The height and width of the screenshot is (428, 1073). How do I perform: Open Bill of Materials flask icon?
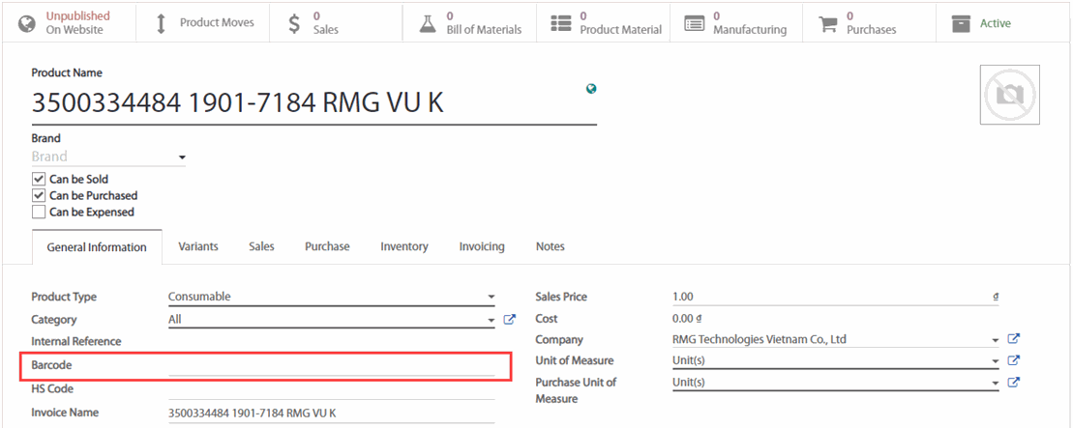point(428,23)
